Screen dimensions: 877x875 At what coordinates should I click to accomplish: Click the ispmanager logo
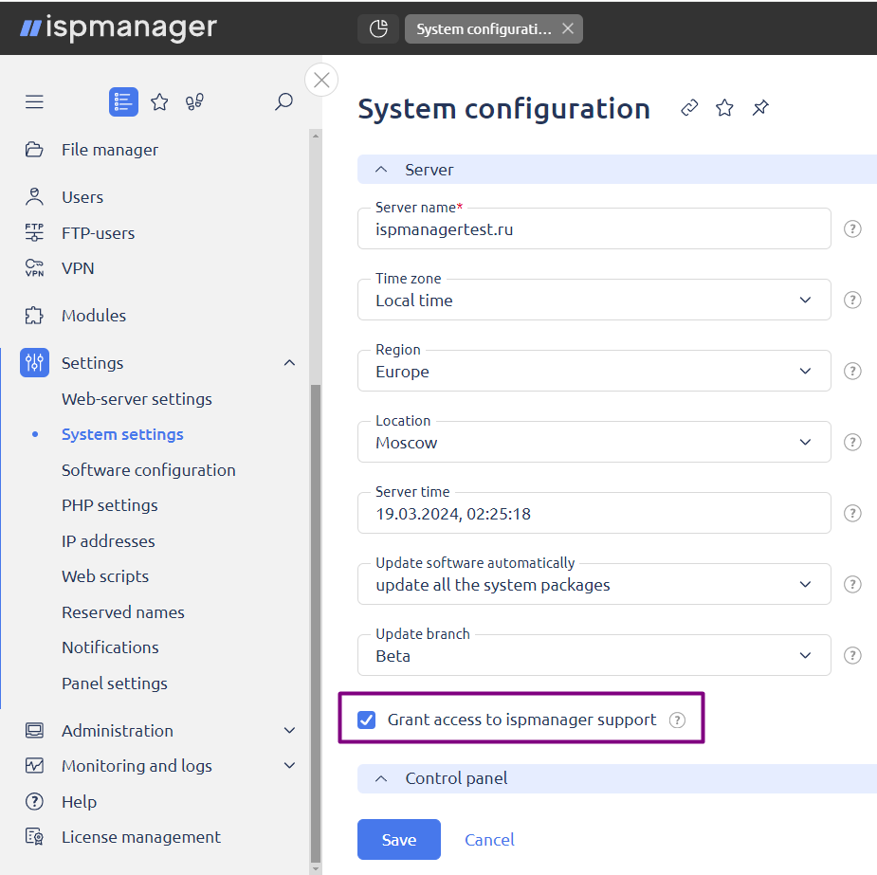[x=118, y=27]
